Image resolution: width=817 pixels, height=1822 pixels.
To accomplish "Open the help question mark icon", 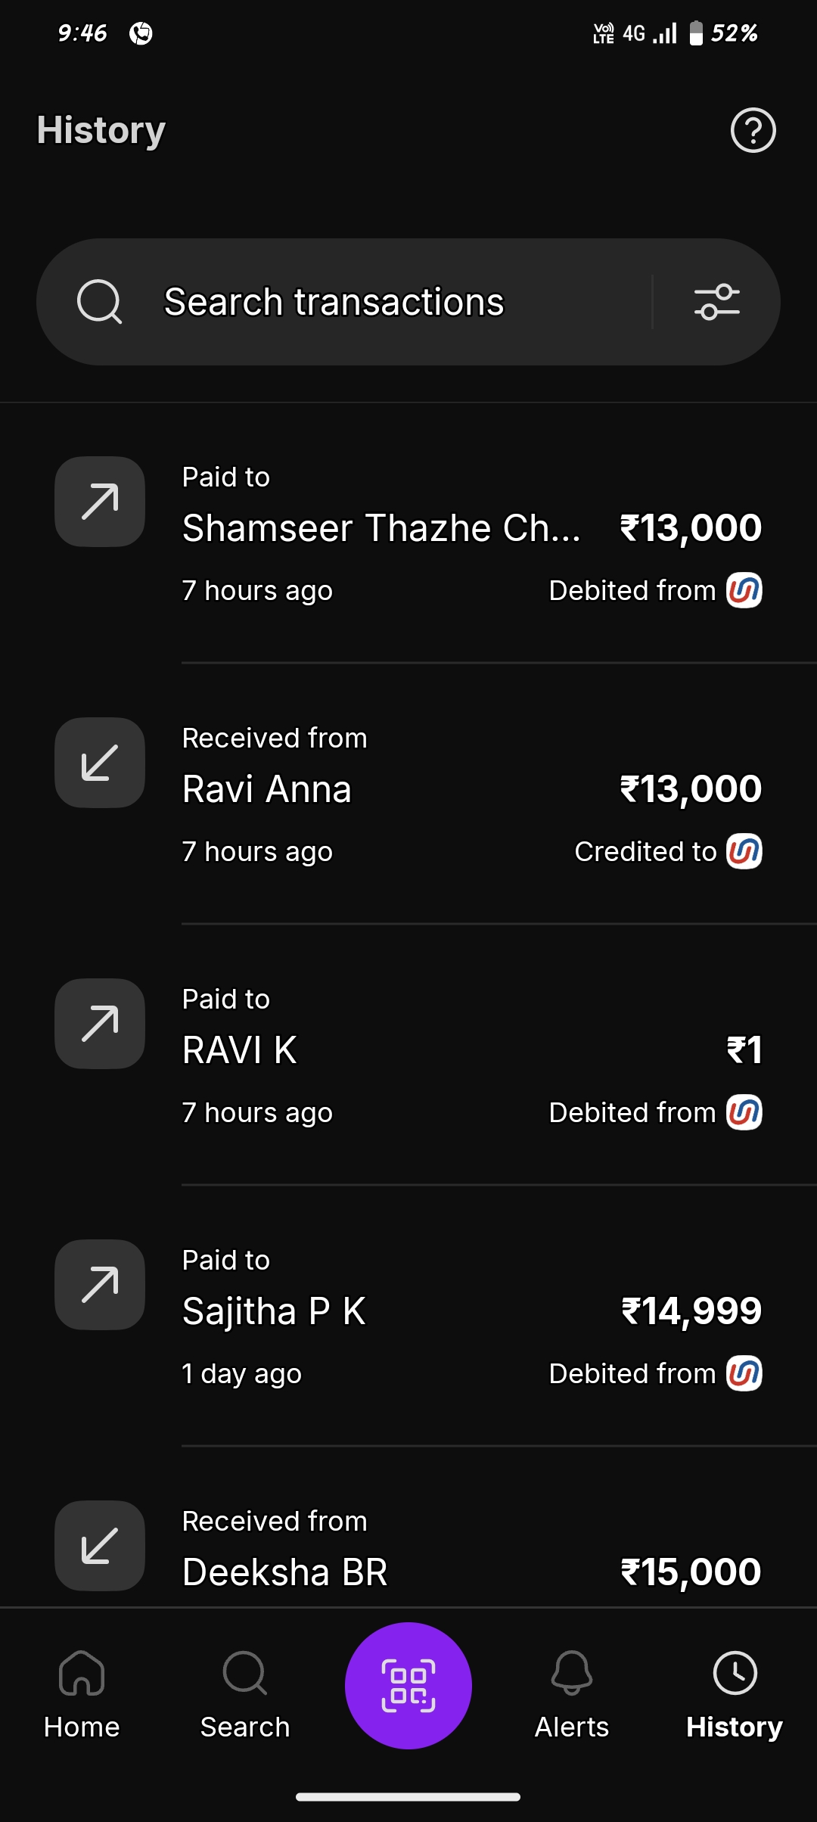I will (x=753, y=130).
